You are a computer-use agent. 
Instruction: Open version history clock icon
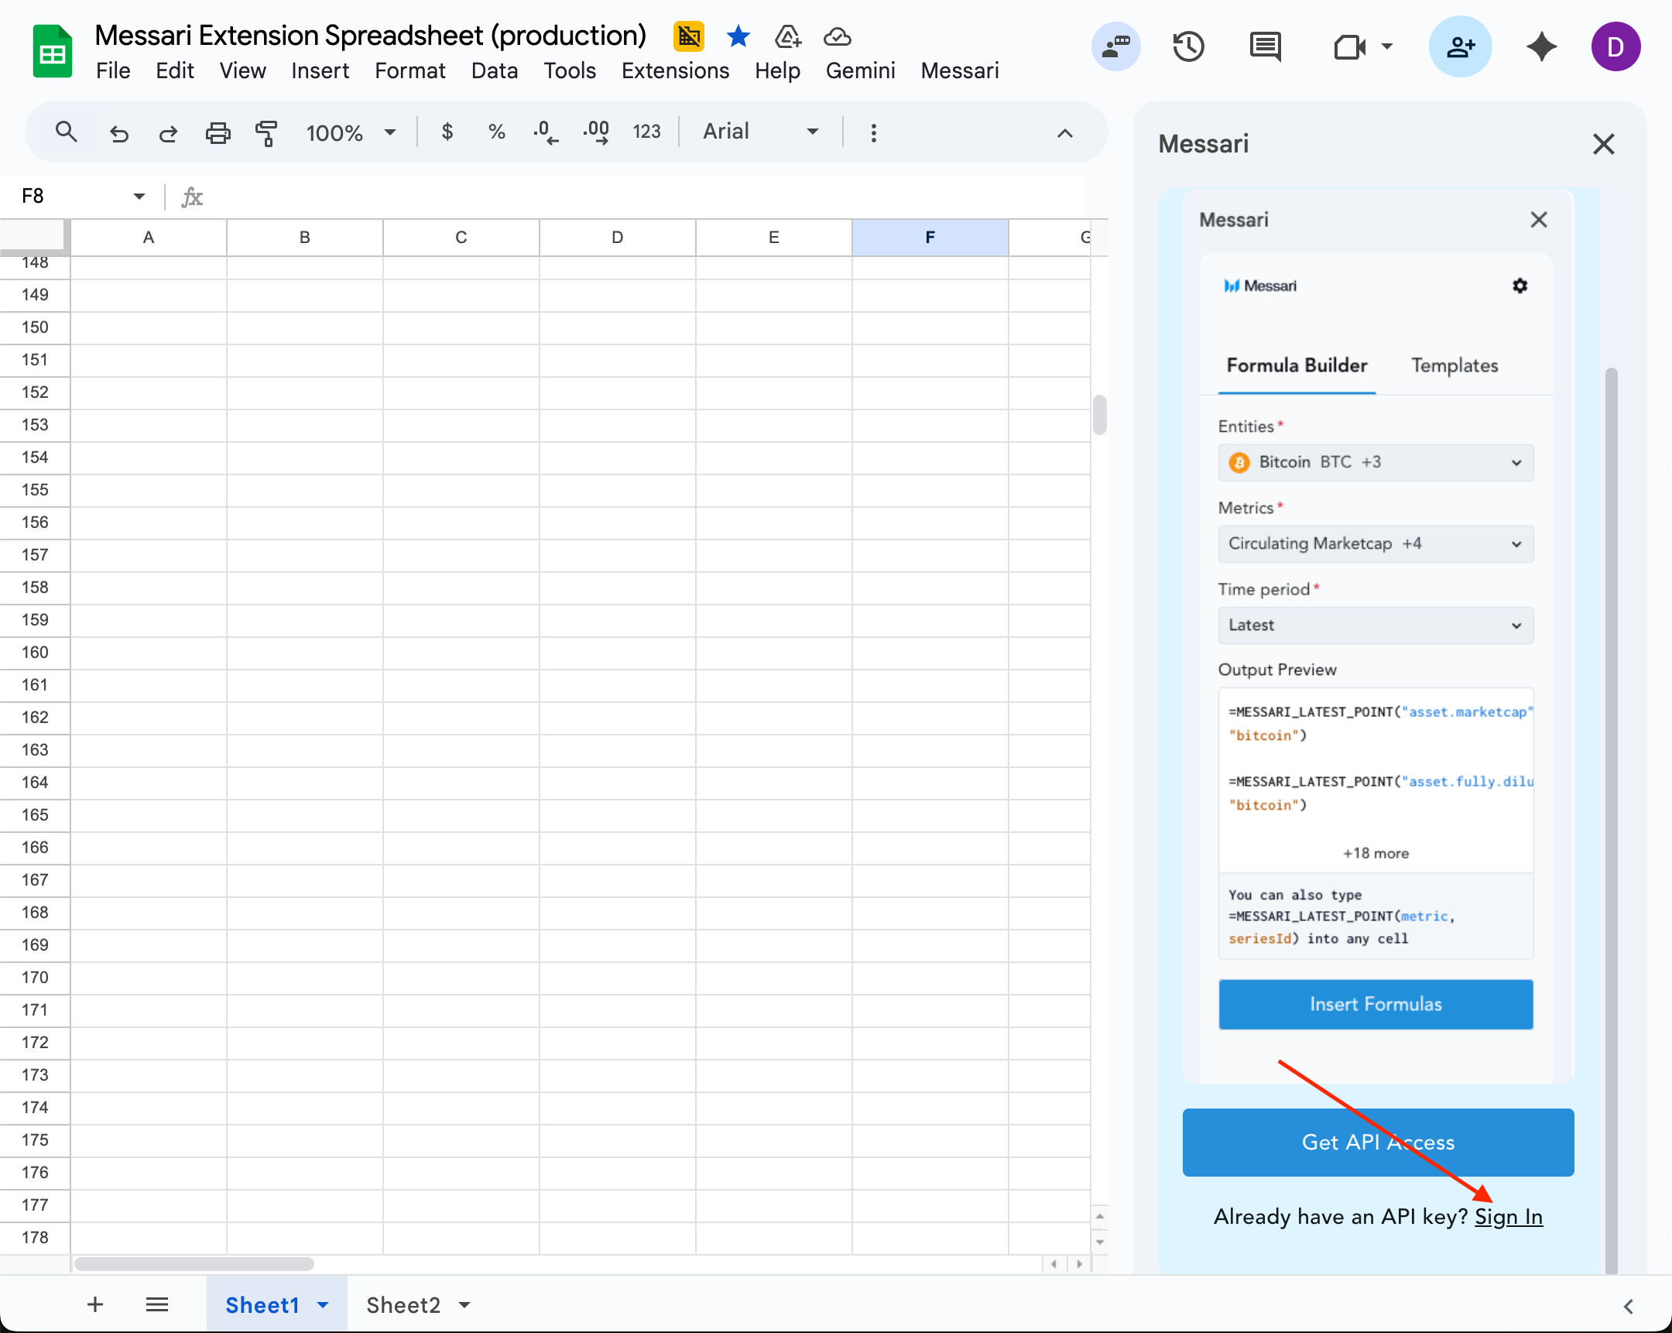1187,46
